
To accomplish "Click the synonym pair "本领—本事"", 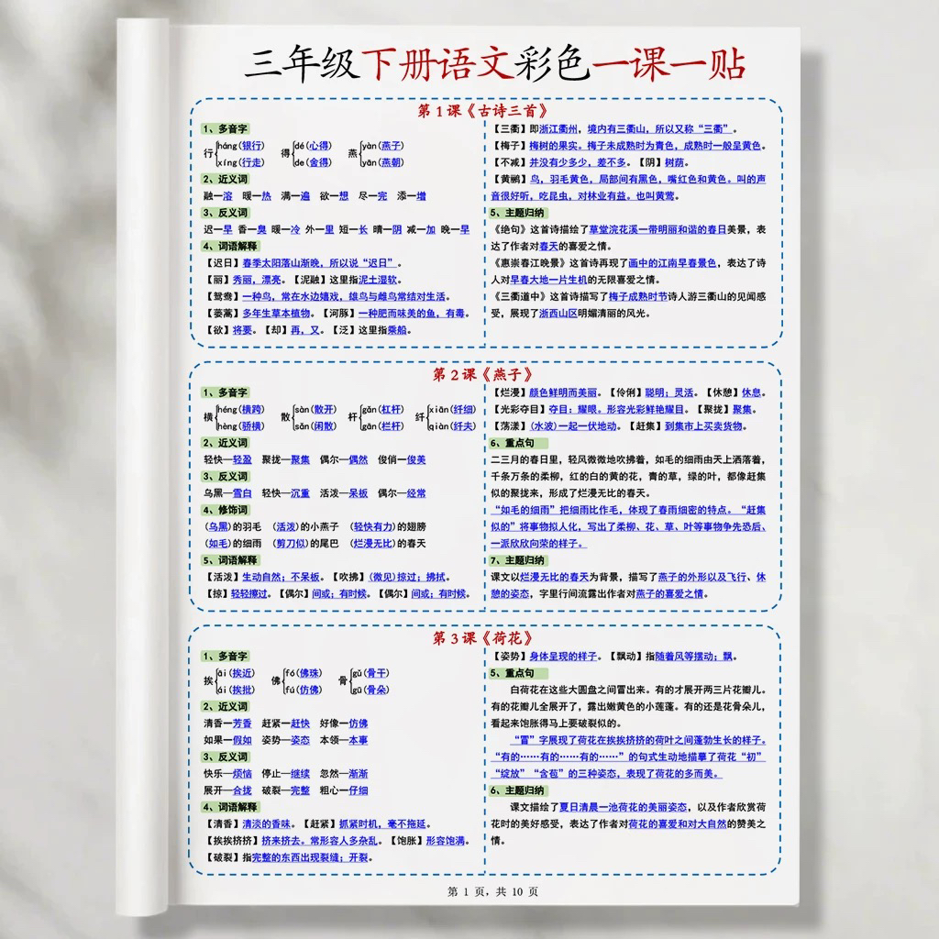I will [344, 740].
